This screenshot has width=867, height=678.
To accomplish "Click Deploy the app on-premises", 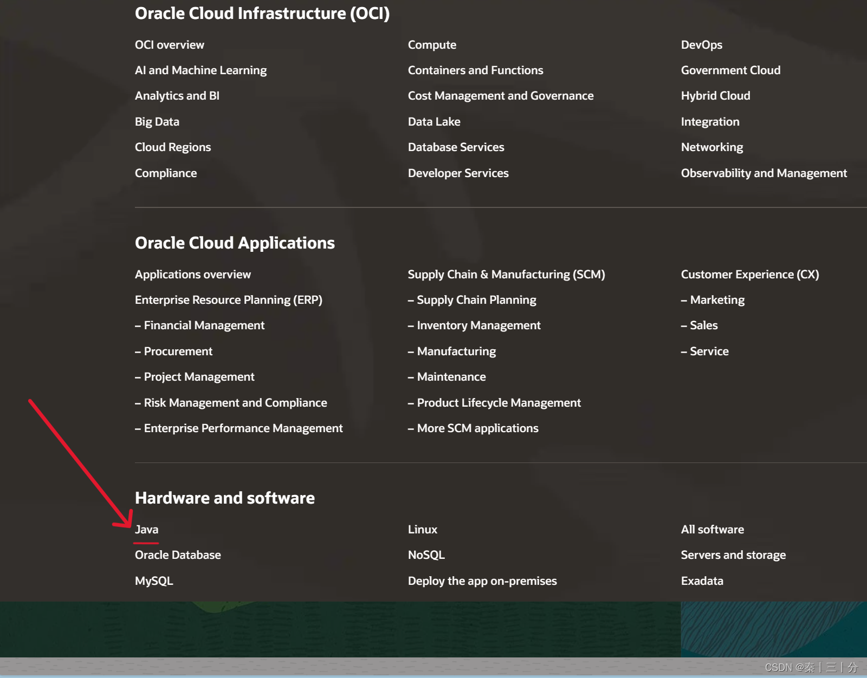I will [x=482, y=581].
